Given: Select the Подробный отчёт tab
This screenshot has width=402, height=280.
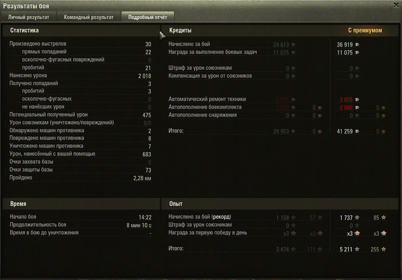Looking at the screenshot, I should (148, 17).
